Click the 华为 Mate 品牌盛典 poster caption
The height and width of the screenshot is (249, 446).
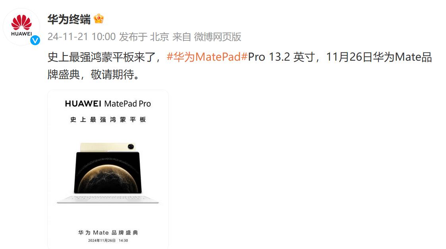(108, 232)
